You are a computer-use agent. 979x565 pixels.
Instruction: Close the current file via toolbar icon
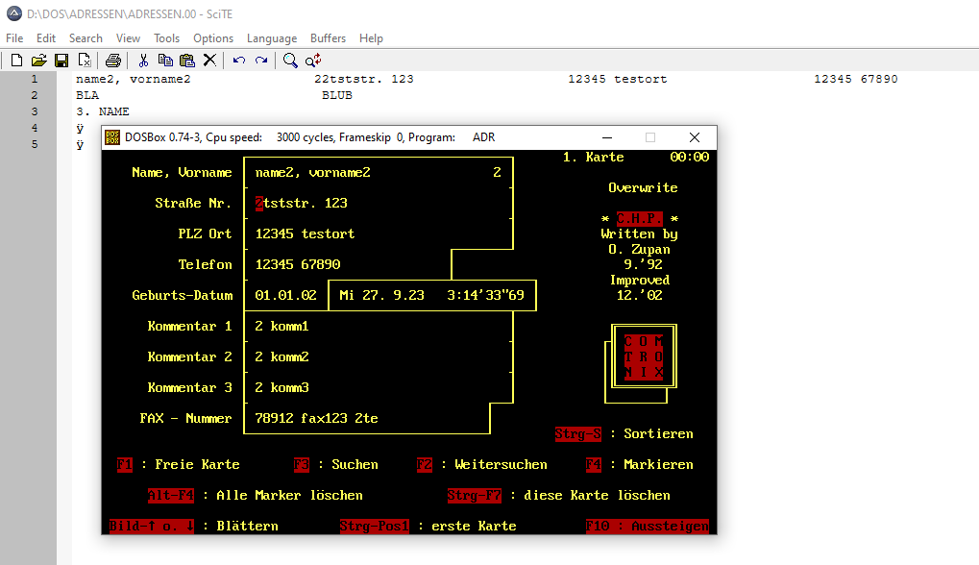(85, 61)
